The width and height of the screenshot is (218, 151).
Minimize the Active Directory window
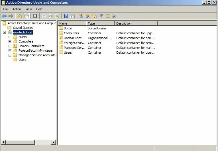[x=204, y=3]
